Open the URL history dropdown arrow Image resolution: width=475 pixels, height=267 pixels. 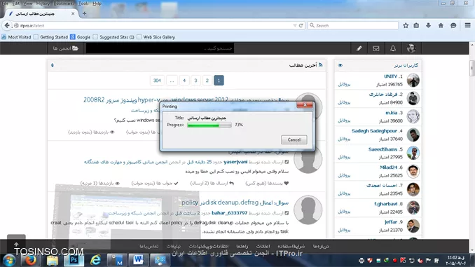295,25
